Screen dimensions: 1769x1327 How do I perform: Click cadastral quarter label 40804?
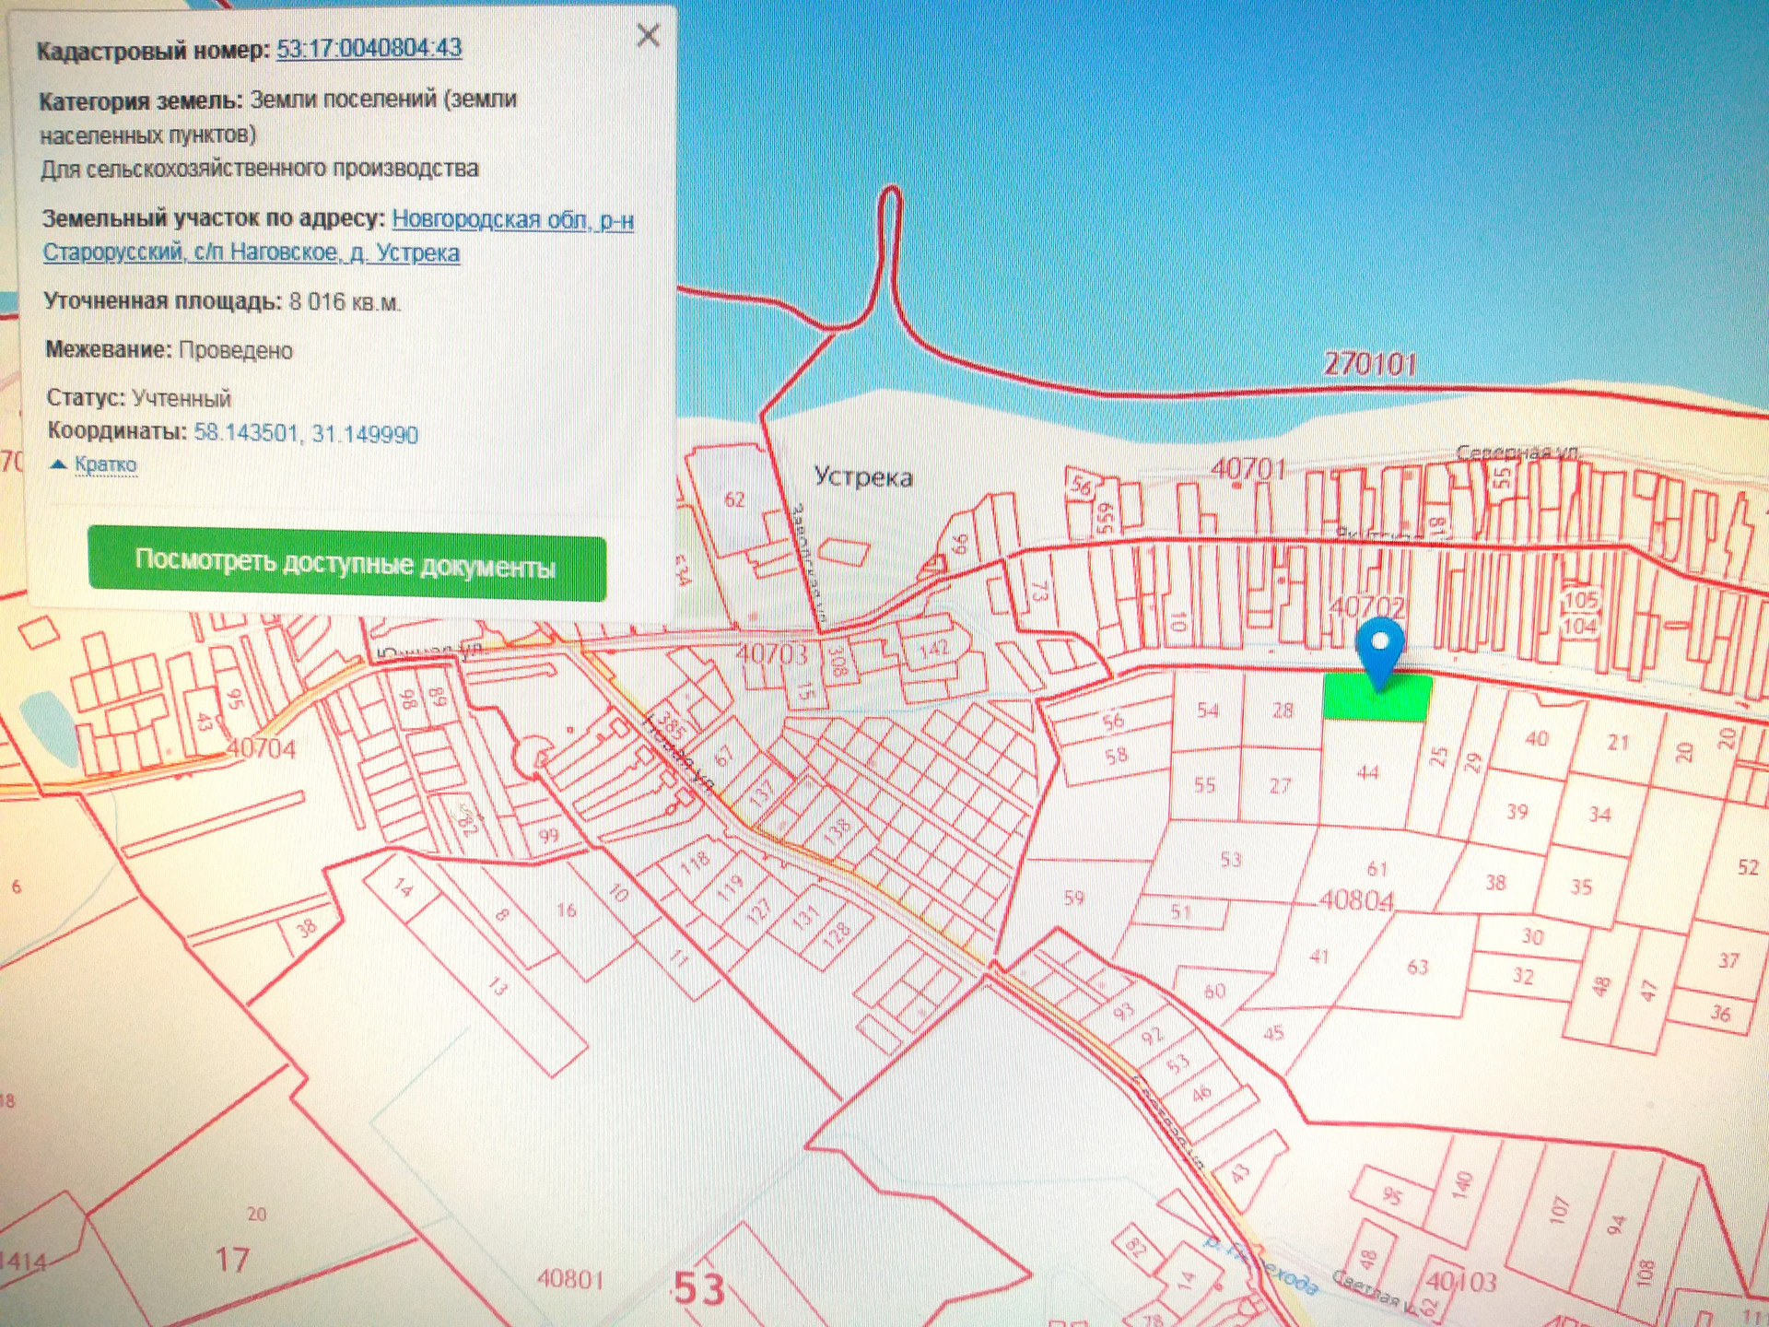pos(1355,899)
